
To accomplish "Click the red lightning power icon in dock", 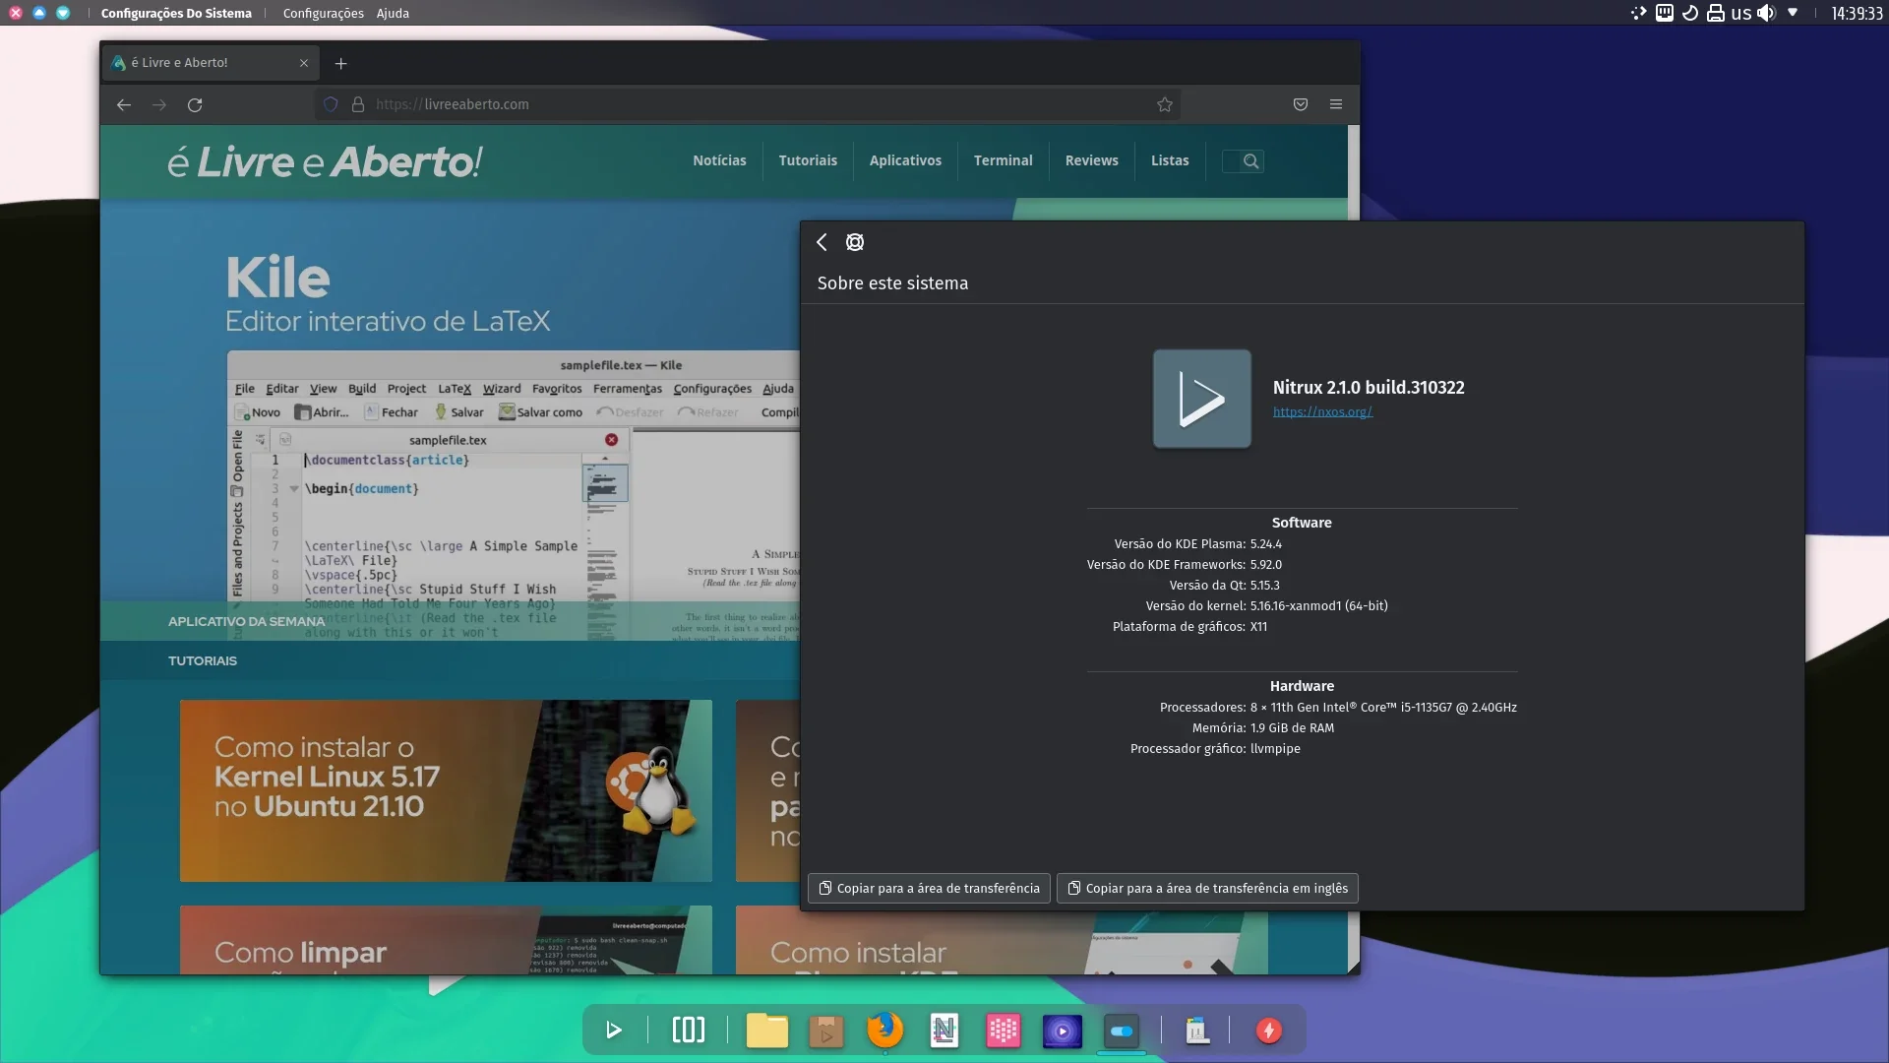I will click(1269, 1031).
